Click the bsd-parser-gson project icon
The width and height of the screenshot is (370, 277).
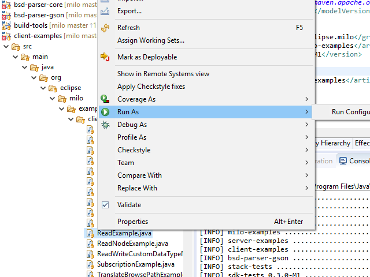click(x=6, y=15)
